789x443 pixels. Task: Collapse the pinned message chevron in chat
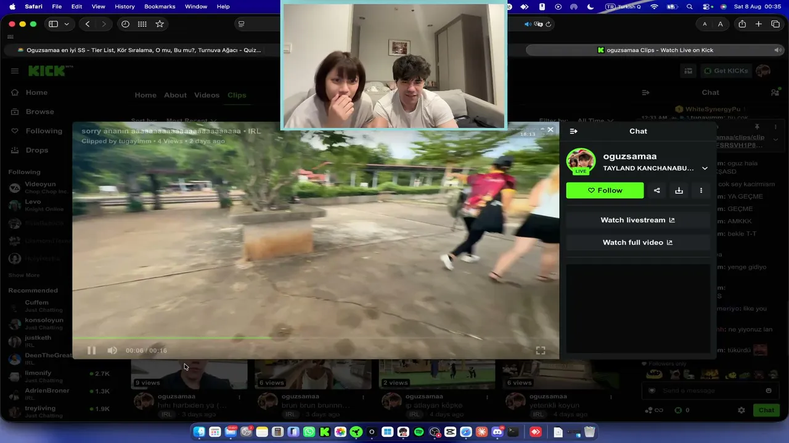coord(775,139)
